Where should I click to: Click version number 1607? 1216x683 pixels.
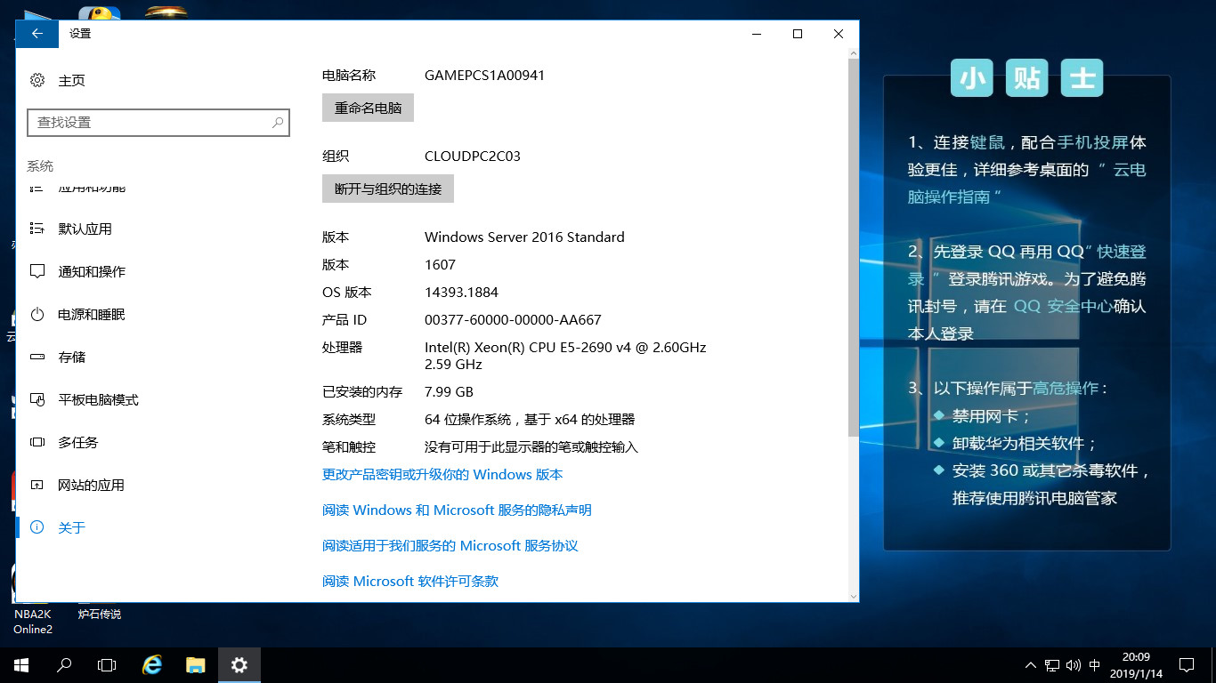[440, 265]
